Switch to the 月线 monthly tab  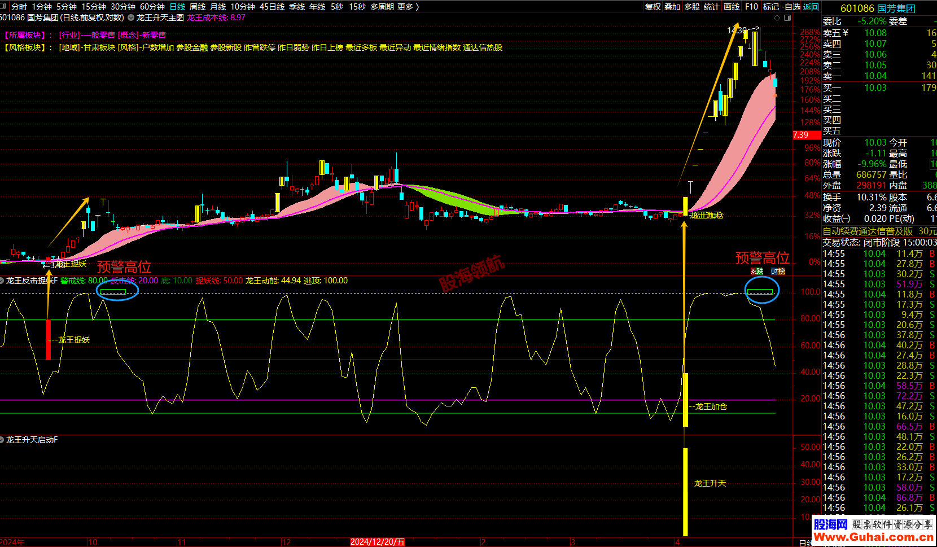coord(218,7)
